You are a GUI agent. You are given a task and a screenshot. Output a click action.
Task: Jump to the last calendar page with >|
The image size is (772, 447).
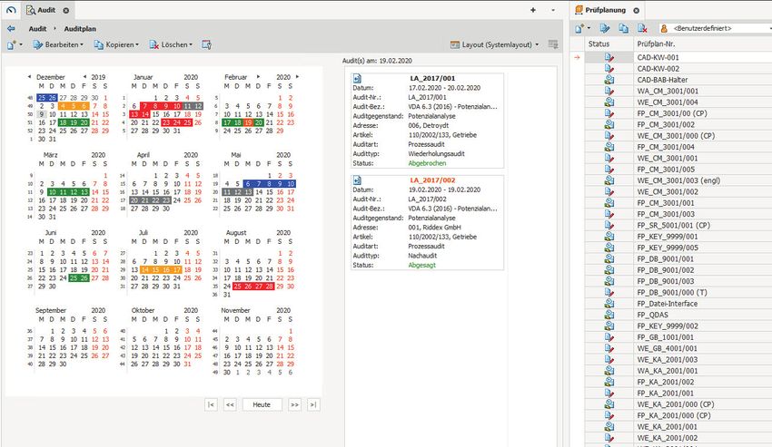point(313,404)
